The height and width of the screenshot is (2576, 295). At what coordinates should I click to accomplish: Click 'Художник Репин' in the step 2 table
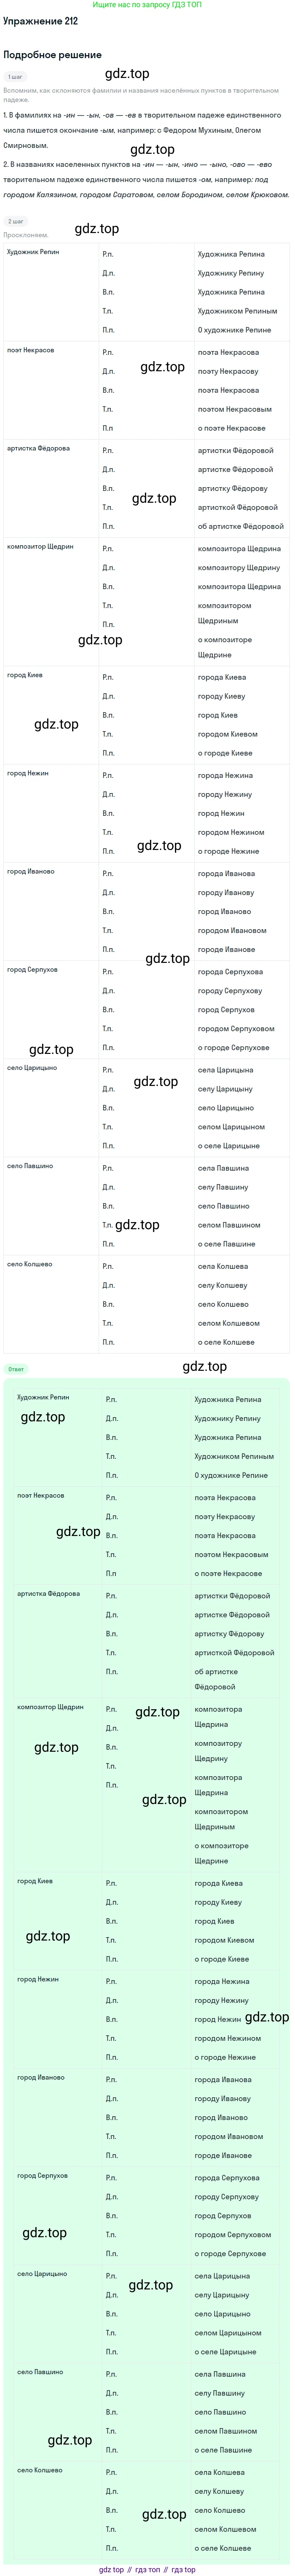(33, 252)
